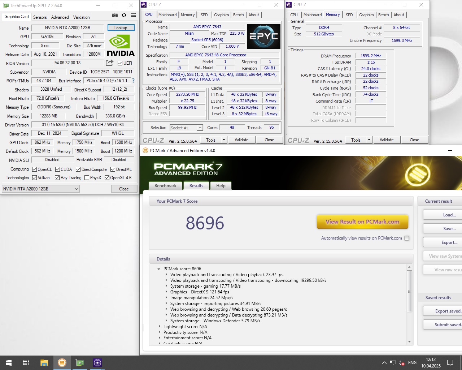Image resolution: width=462 pixels, height=370 pixels.
Task: Show hidden tray icons chevron
Action: pyautogui.click(x=384, y=363)
